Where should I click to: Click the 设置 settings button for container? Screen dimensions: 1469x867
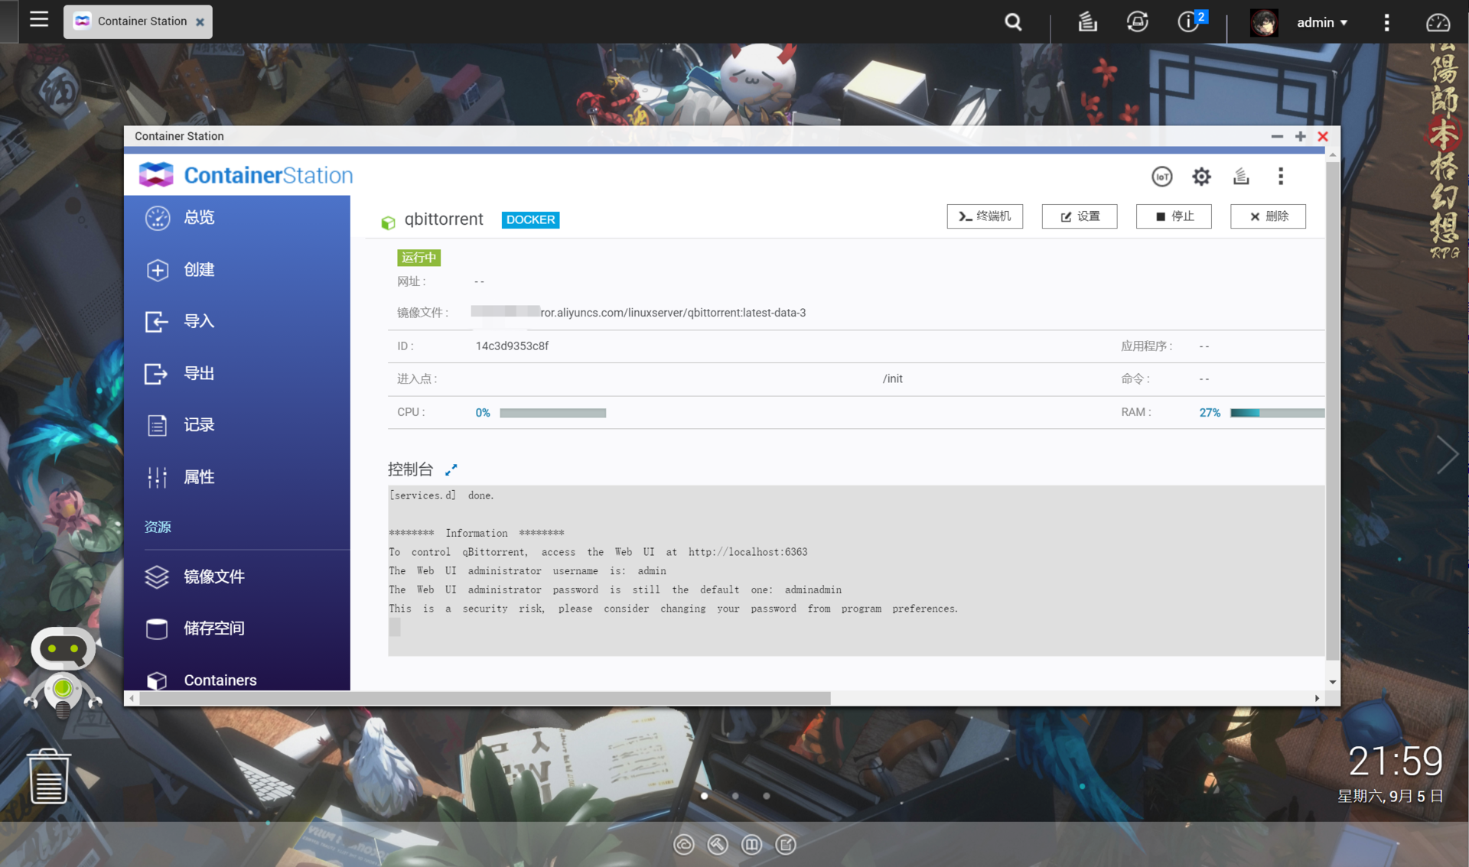[x=1079, y=216]
